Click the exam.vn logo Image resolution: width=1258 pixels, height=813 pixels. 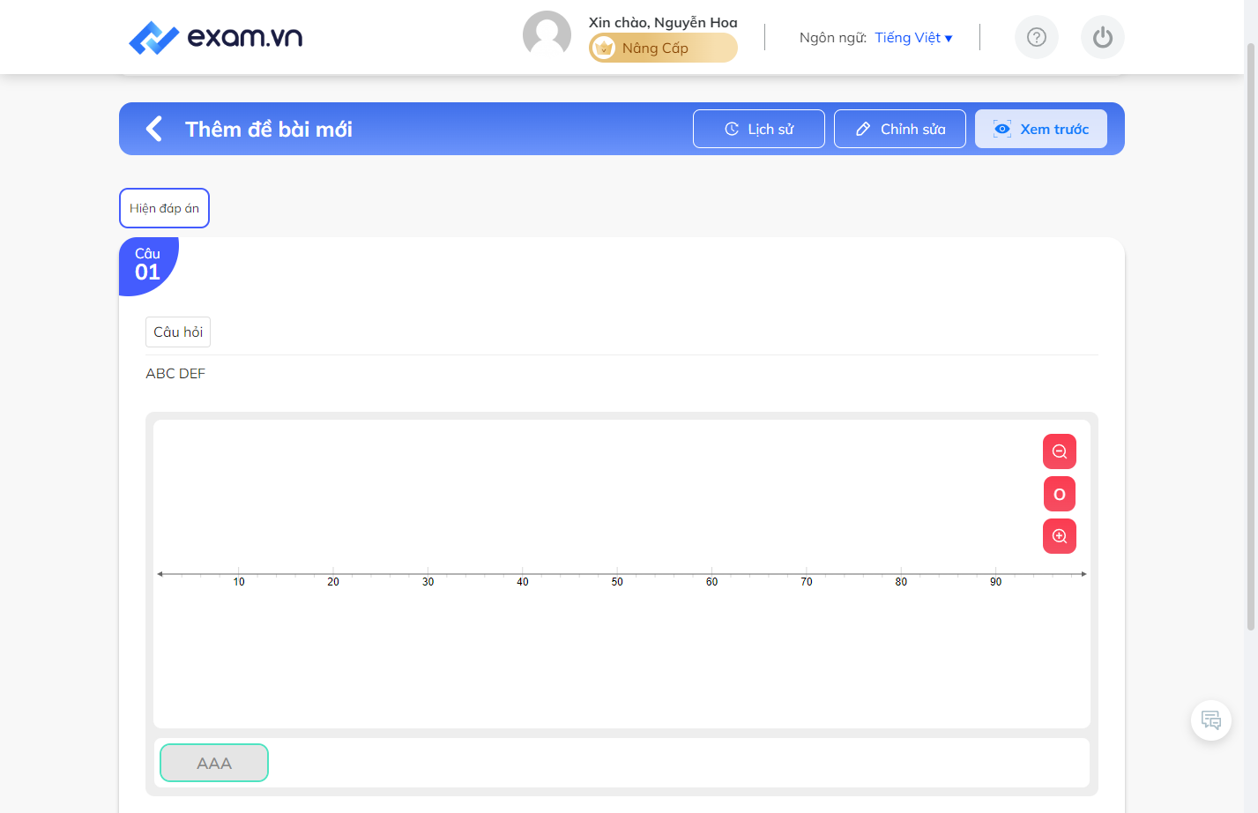(x=215, y=37)
